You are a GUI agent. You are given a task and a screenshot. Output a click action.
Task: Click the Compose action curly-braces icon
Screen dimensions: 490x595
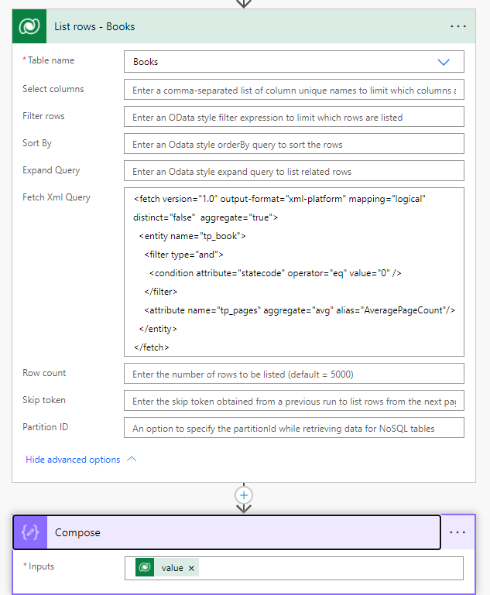coord(29,532)
